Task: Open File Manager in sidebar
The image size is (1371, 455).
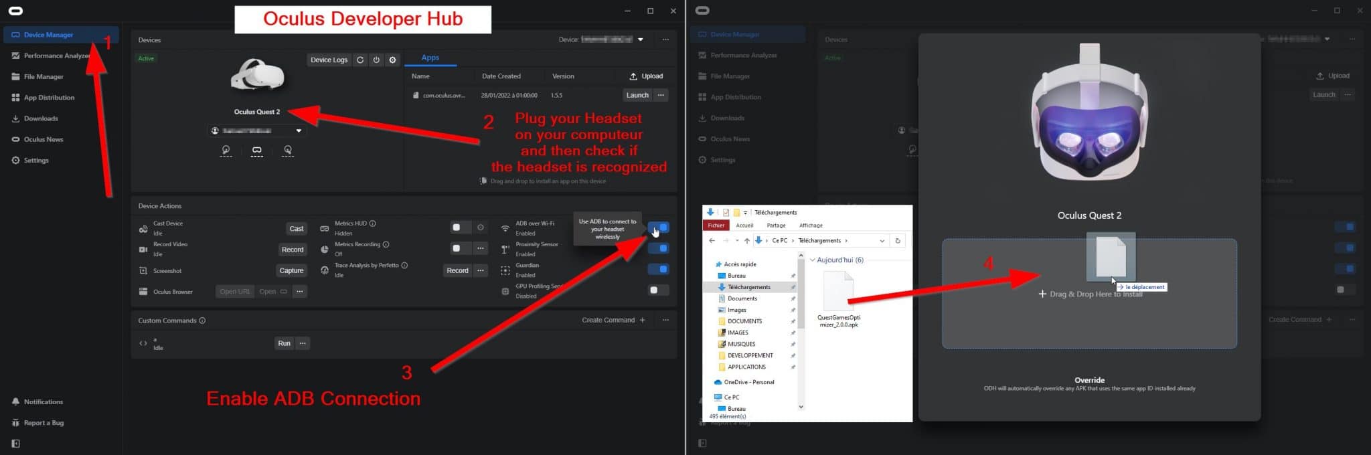Action: tap(44, 77)
